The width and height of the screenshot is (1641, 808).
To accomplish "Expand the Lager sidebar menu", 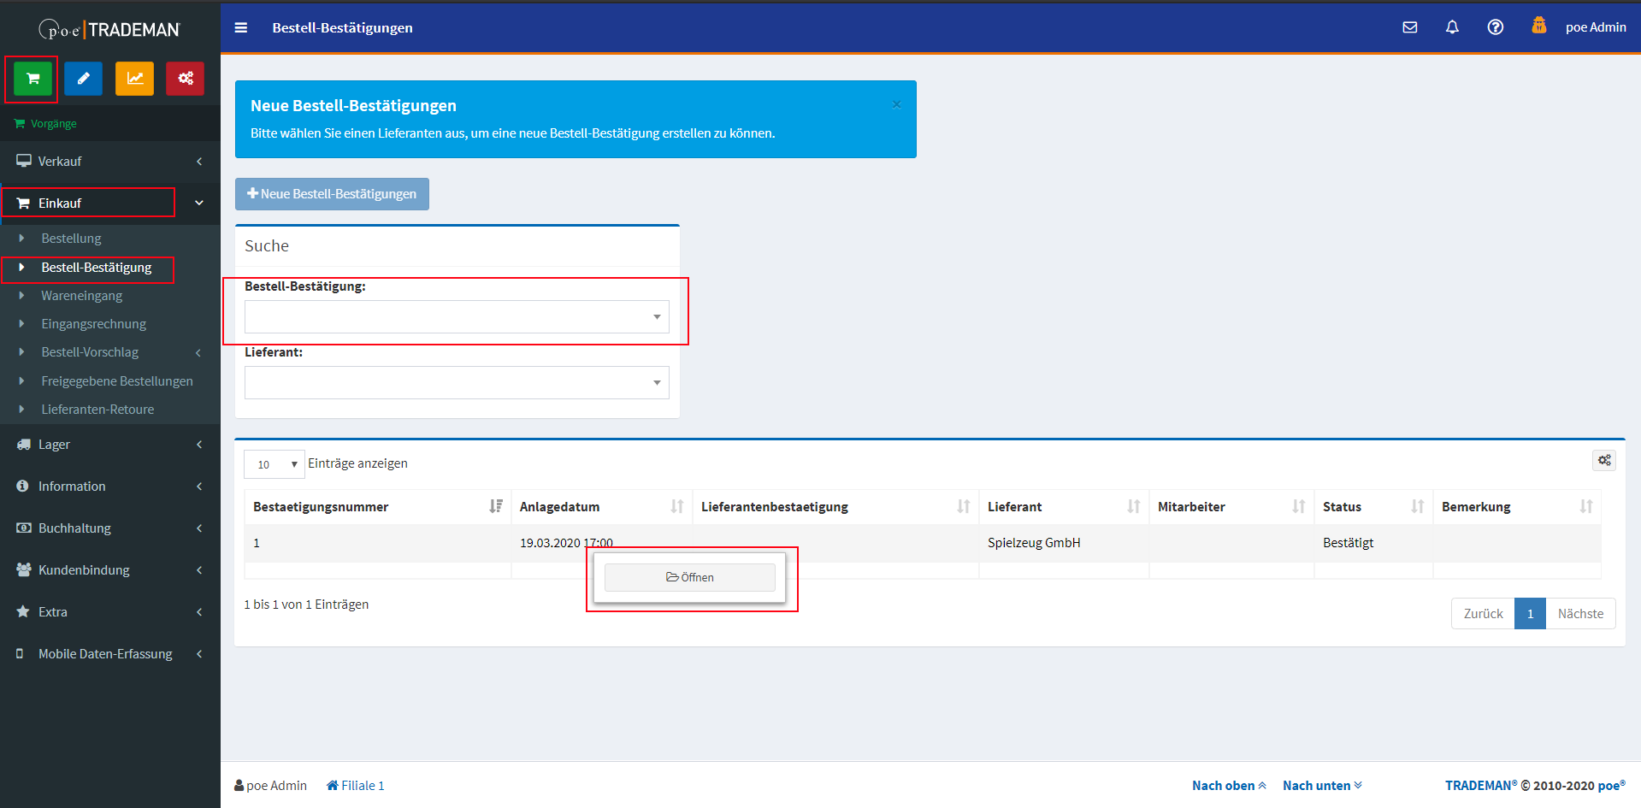I will 109,445.
